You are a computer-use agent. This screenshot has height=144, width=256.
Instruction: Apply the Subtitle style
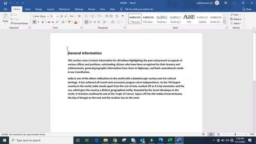pos(202,19)
